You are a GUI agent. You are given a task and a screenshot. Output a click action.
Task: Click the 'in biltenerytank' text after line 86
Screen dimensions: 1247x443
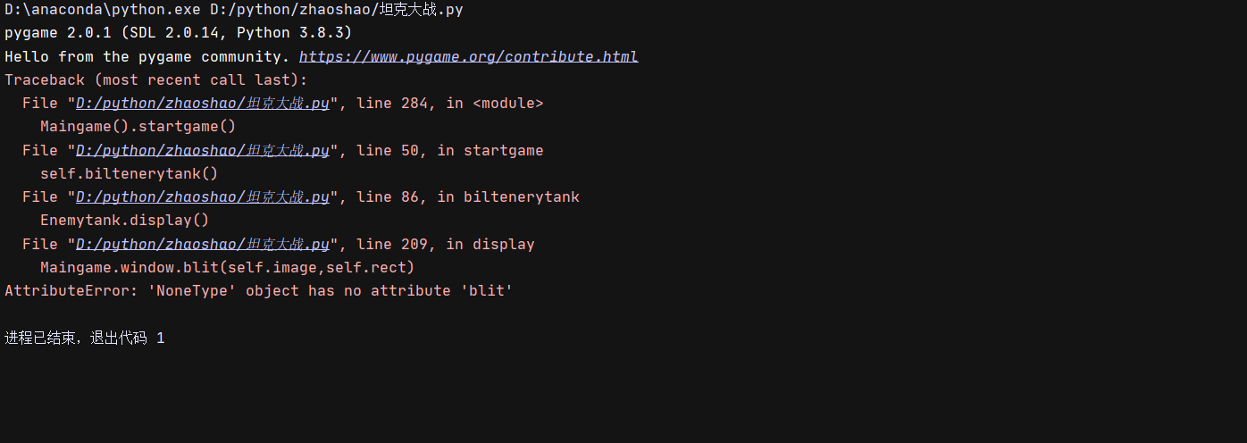508,196
